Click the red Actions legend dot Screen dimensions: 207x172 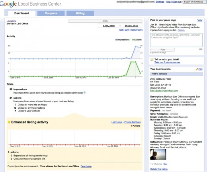click(131, 126)
